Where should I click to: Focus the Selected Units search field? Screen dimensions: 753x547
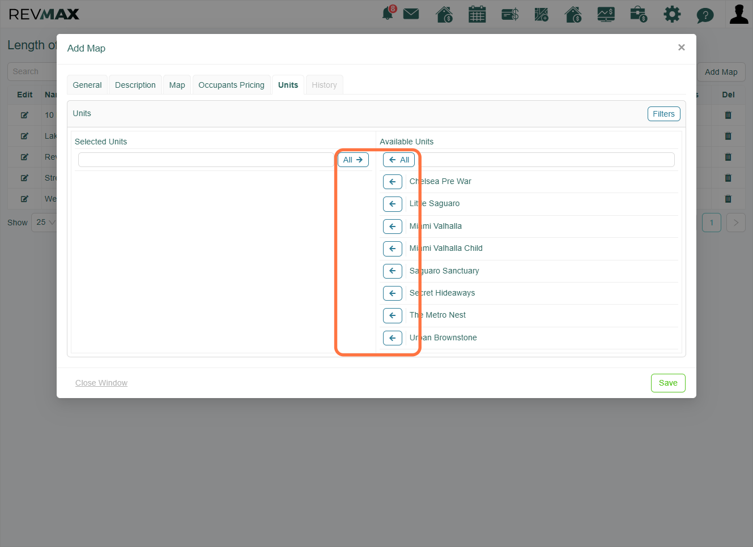[206, 160]
